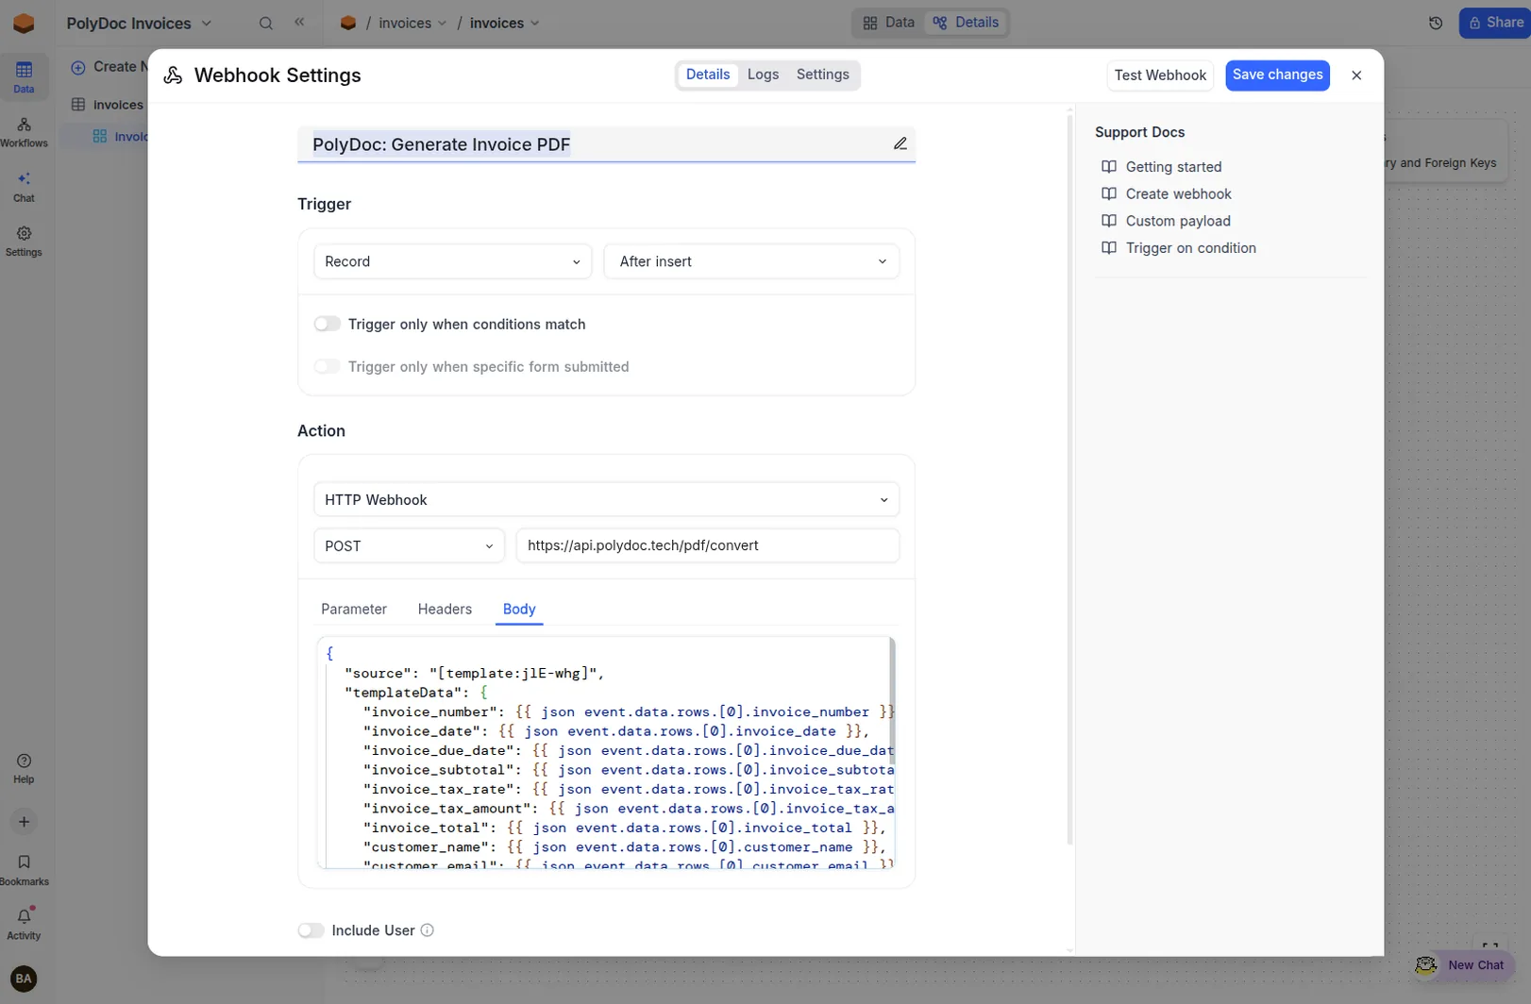Viewport: 1531px width, 1004px height.
Task: Switch to the Details tab in Webhook Settings
Action: [708, 75]
